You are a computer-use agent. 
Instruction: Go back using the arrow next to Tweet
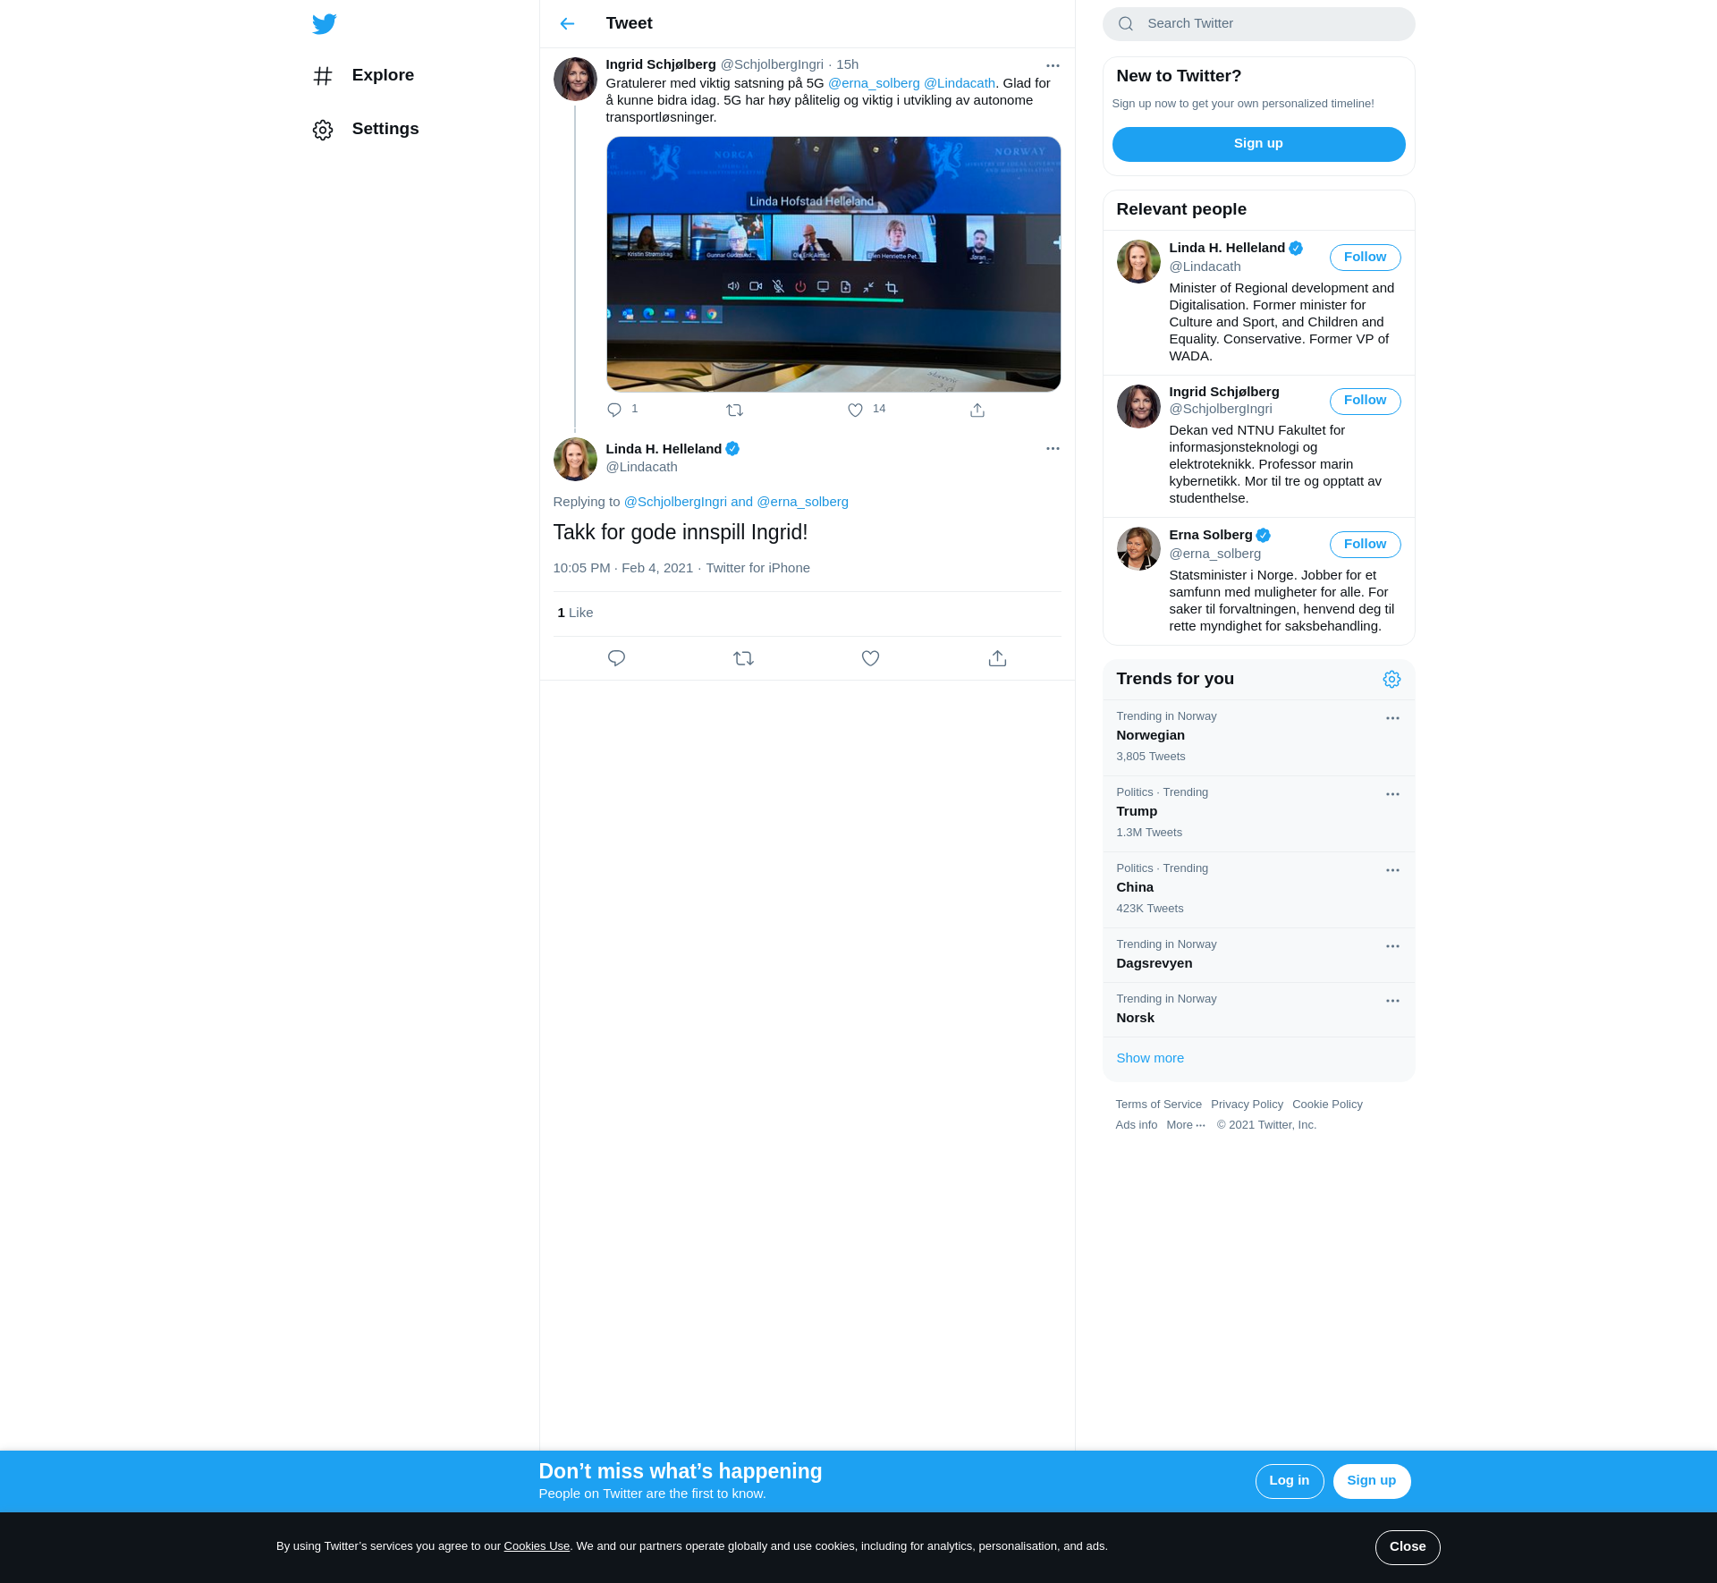pos(567,23)
